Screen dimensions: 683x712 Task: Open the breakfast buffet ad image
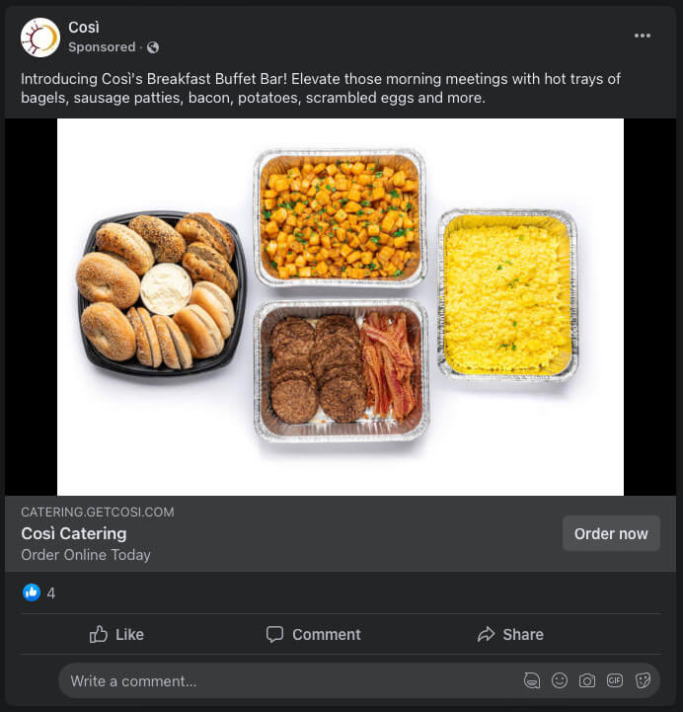point(341,306)
